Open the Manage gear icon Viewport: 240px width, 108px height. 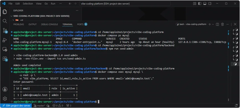[5, 98]
